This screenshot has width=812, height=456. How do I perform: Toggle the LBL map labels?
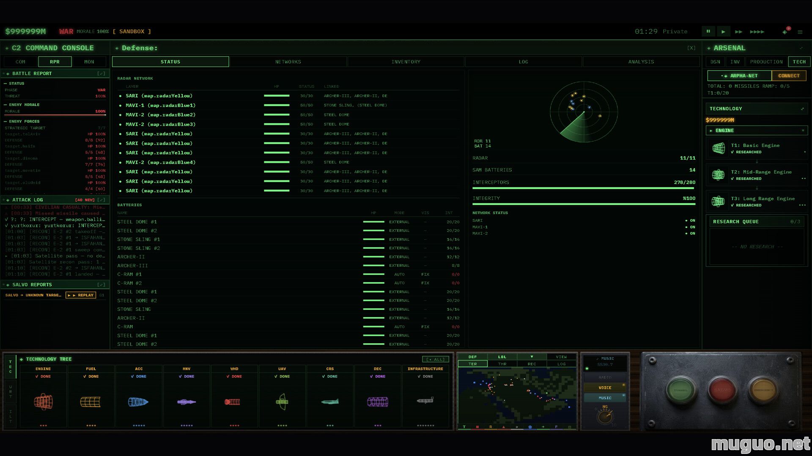502,357
